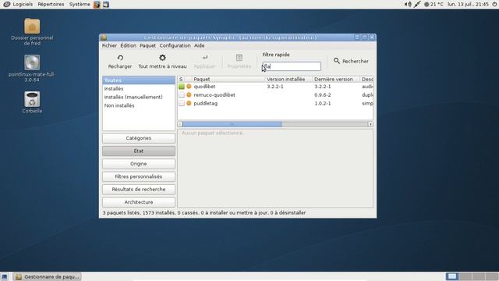This screenshot has height=281, width=499.
Task: Click the Catégories button
Action: click(139, 138)
